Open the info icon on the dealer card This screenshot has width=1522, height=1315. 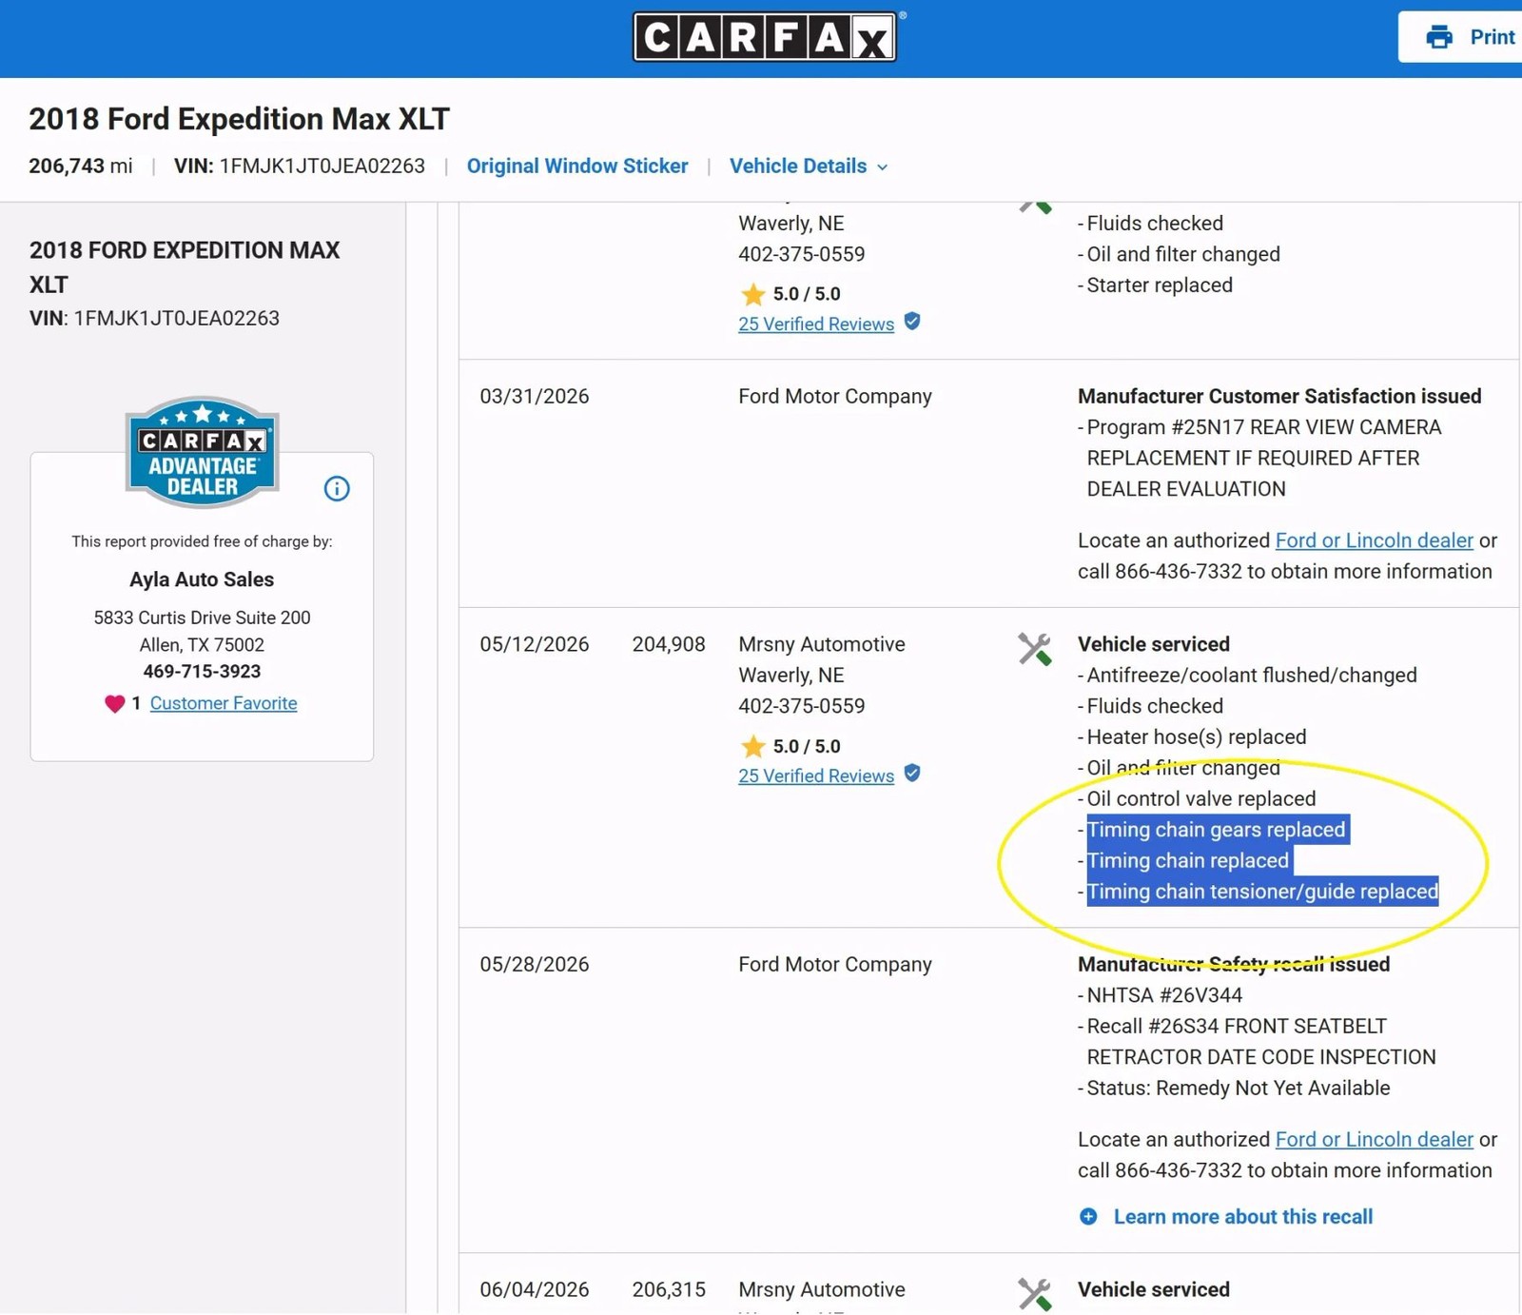[x=337, y=488]
